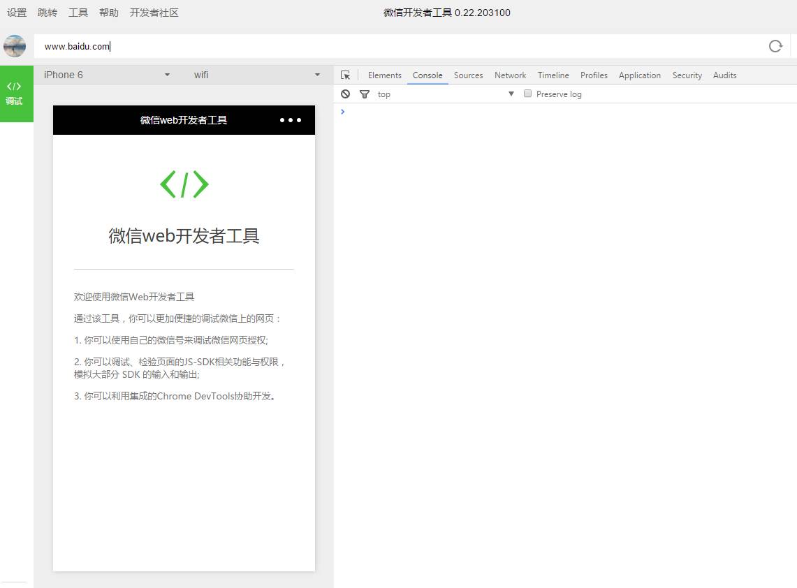Click the window title 微信开发者工具 0.22.203100

447,13
